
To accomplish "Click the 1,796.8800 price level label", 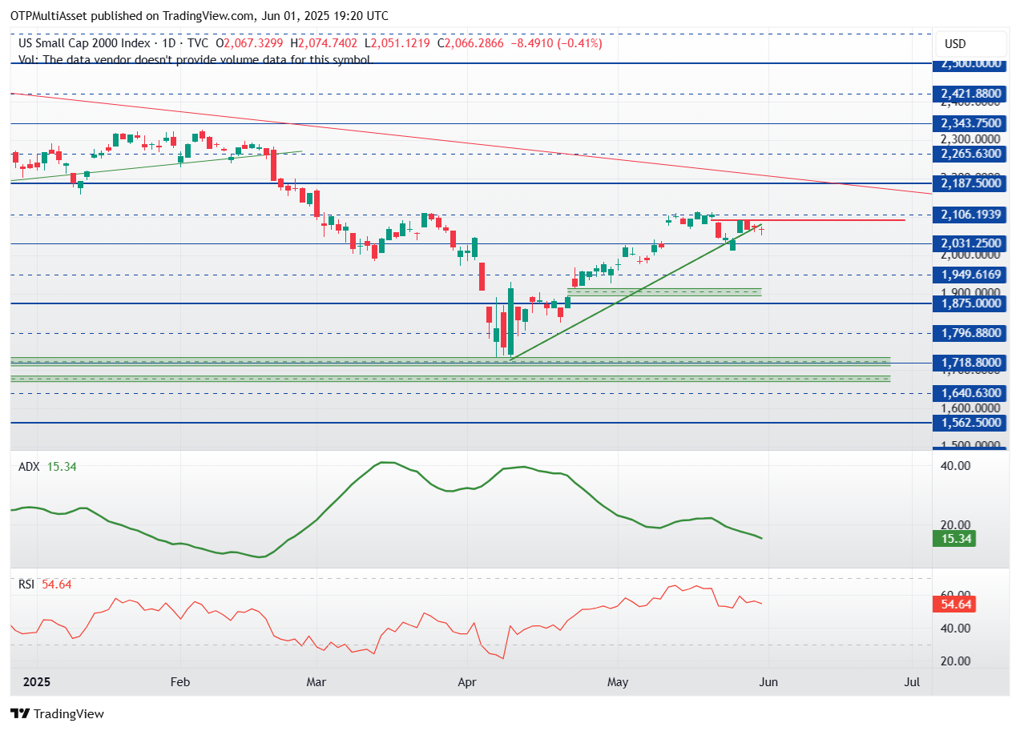I will (x=970, y=333).
